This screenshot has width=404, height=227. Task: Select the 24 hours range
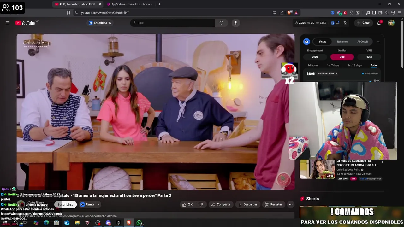coord(313,65)
